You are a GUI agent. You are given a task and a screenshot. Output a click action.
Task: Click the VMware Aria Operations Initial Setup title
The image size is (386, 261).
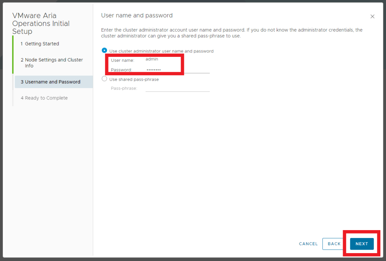pyautogui.click(x=41, y=23)
